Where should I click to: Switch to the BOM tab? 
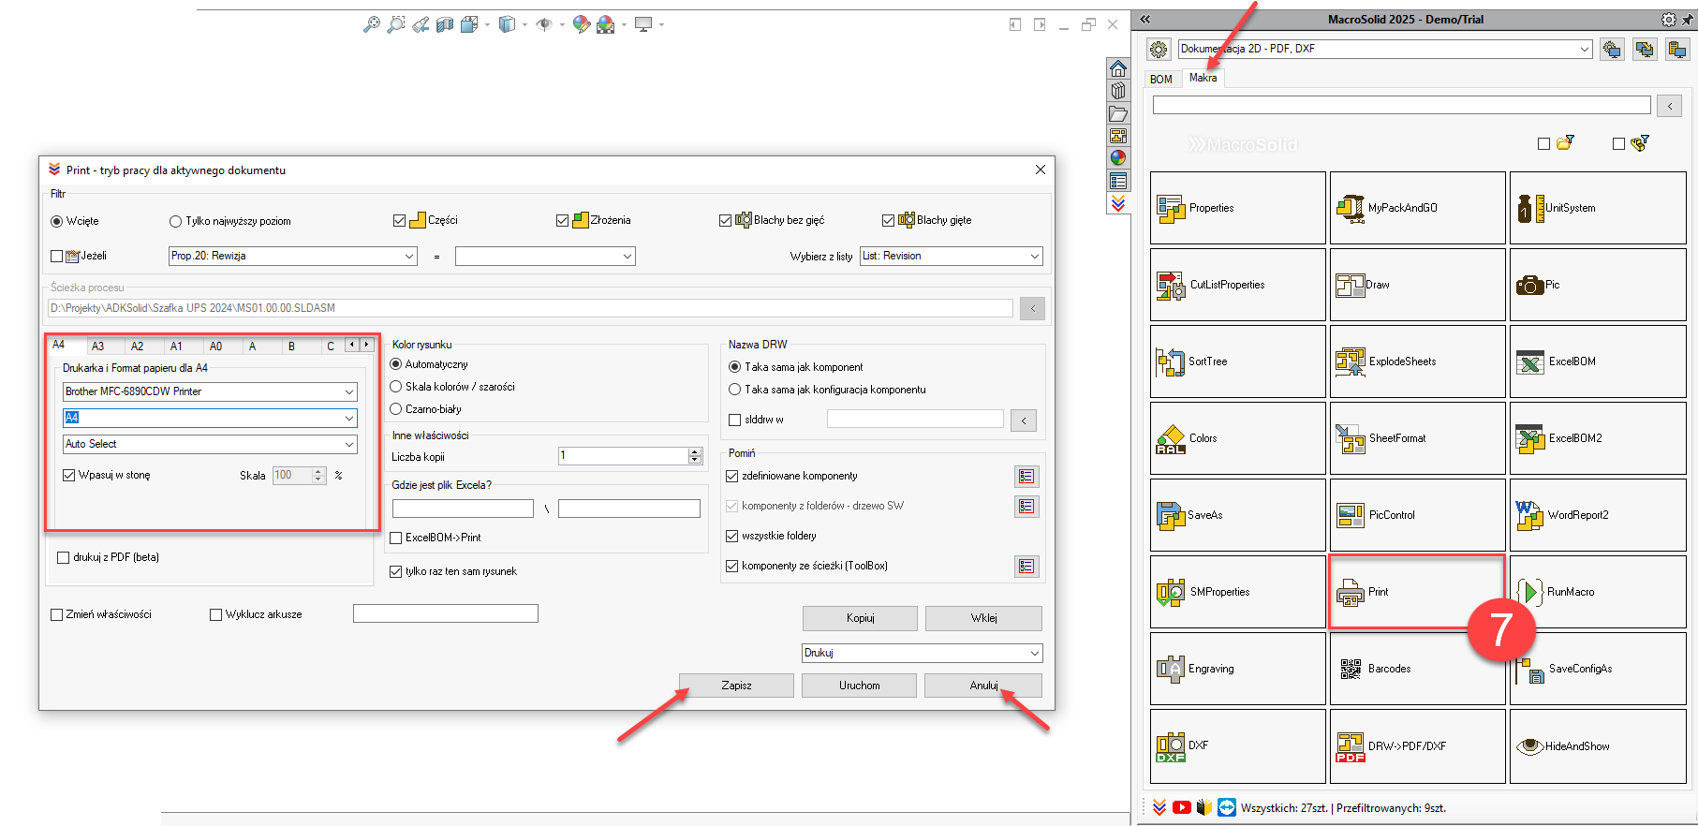click(1161, 79)
